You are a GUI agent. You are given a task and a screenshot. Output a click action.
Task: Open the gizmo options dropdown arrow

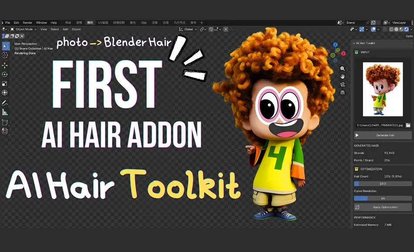click(x=366, y=29)
